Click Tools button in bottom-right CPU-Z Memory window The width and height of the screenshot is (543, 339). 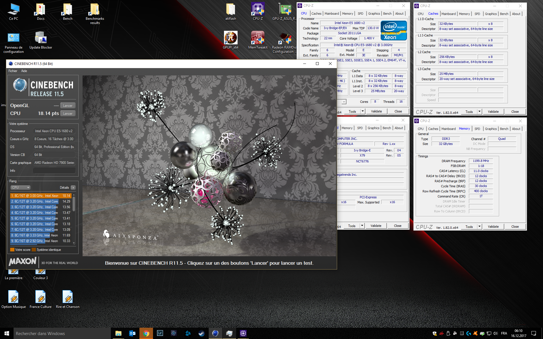click(469, 227)
